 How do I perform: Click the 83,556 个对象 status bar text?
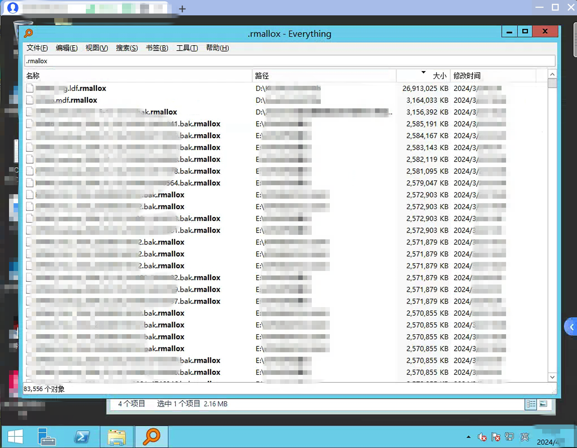44,389
